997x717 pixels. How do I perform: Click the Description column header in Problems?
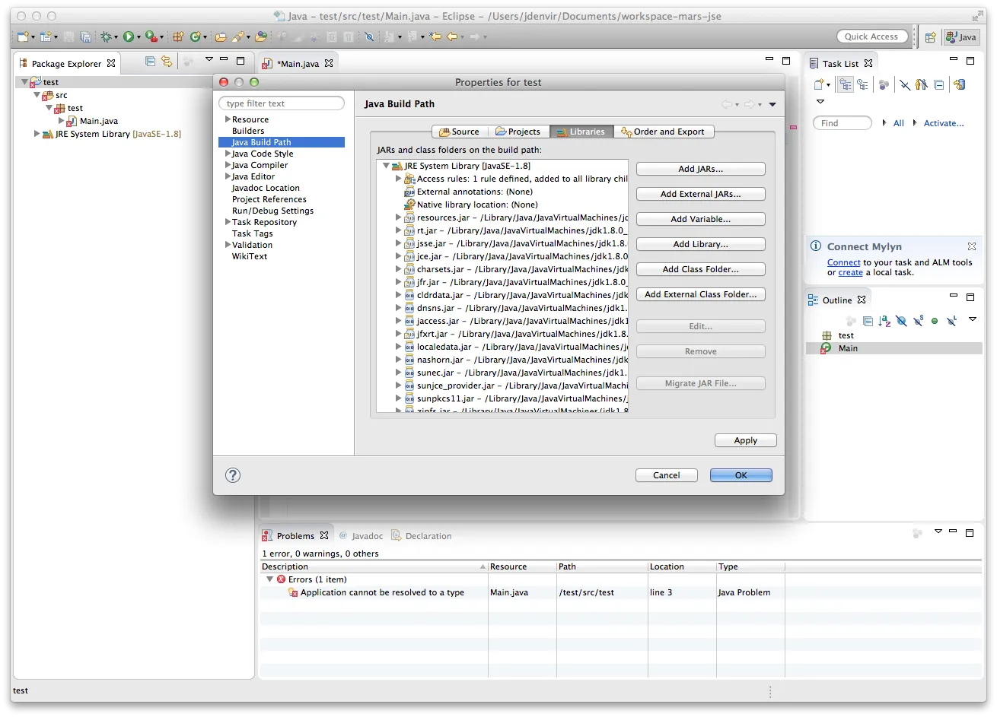tap(373, 566)
